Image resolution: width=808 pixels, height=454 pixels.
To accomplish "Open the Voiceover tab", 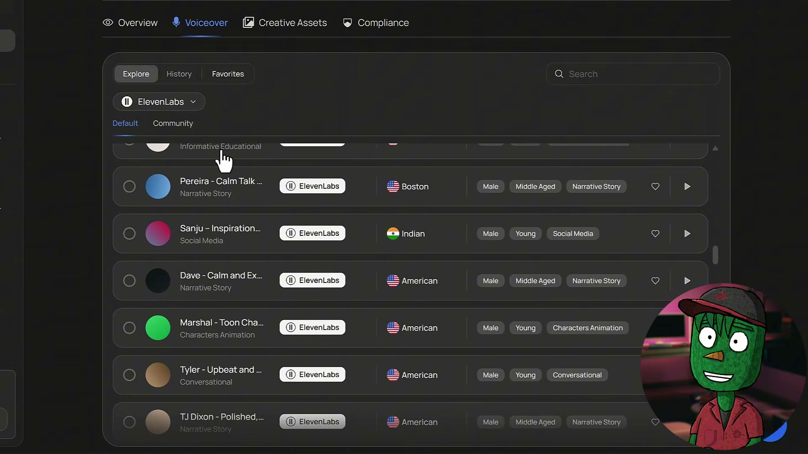I will pyautogui.click(x=200, y=23).
